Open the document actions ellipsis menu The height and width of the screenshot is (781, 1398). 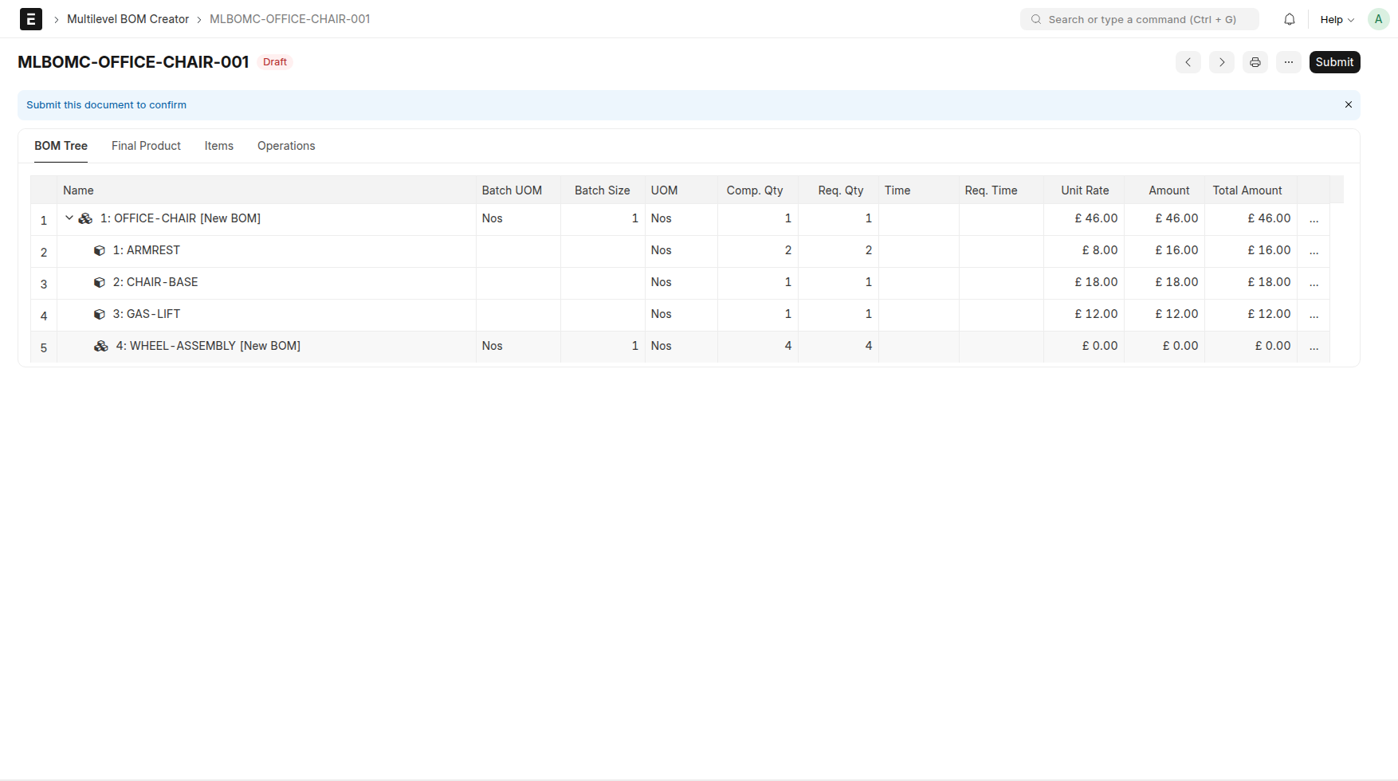pyautogui.click(x=1288, y=62)
